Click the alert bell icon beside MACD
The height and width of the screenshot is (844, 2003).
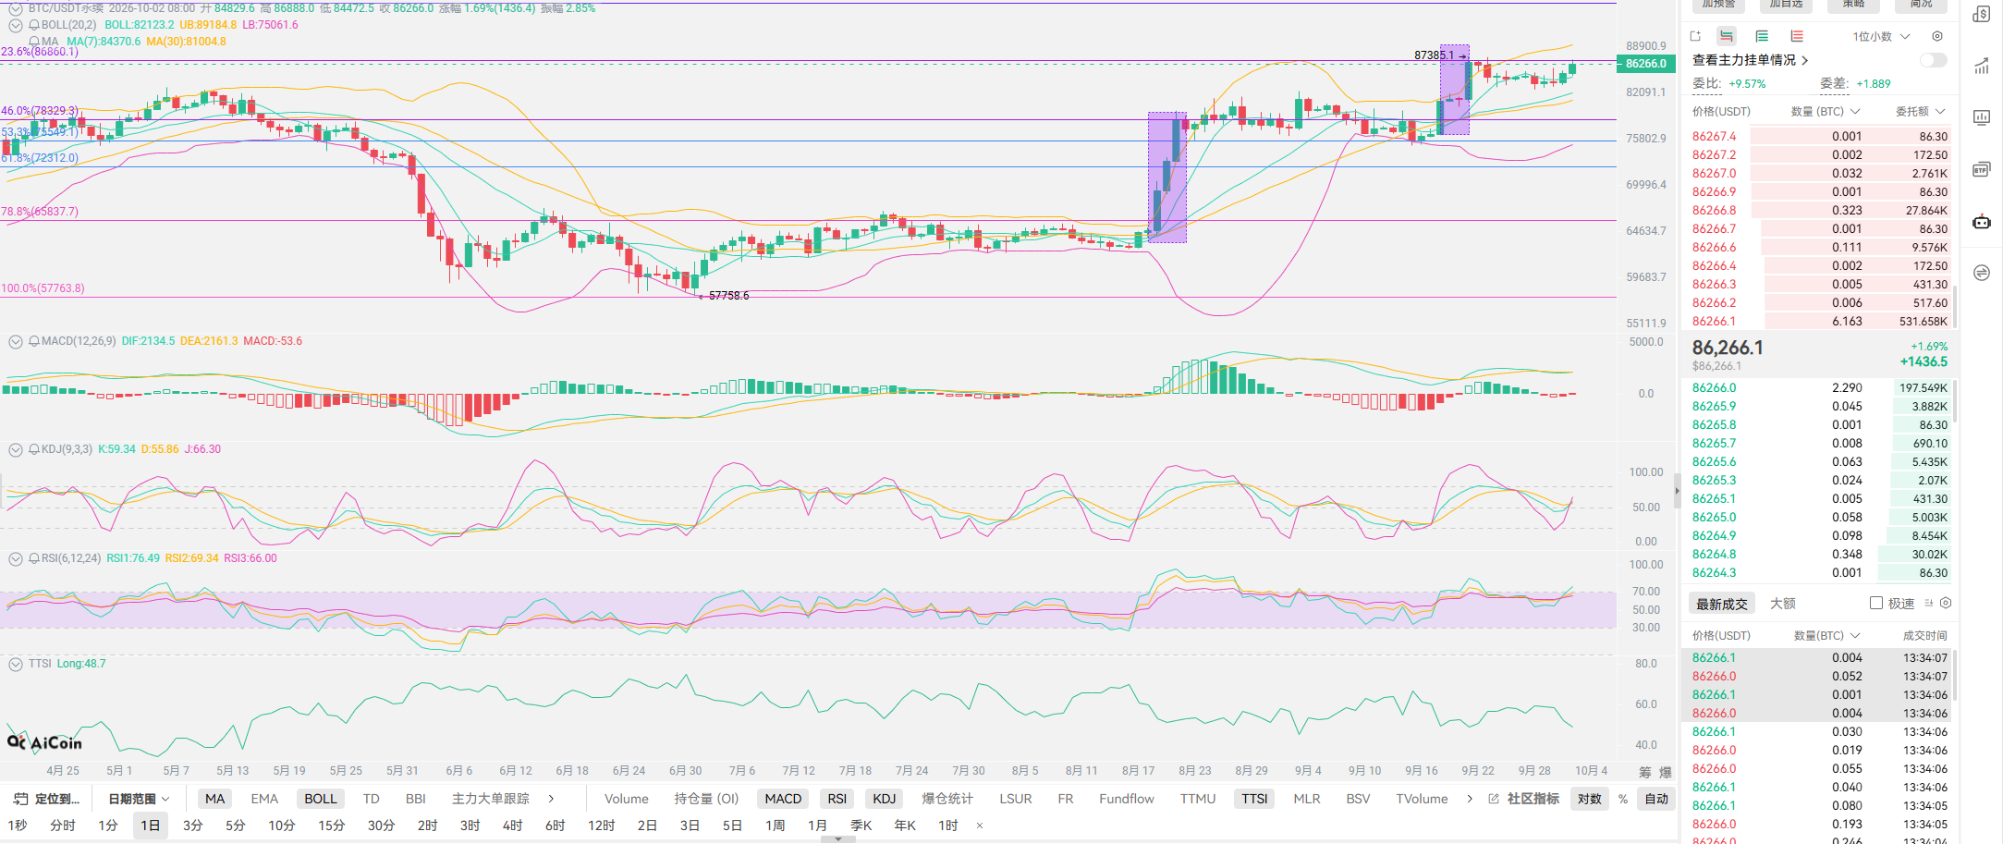tap(34, 341)
